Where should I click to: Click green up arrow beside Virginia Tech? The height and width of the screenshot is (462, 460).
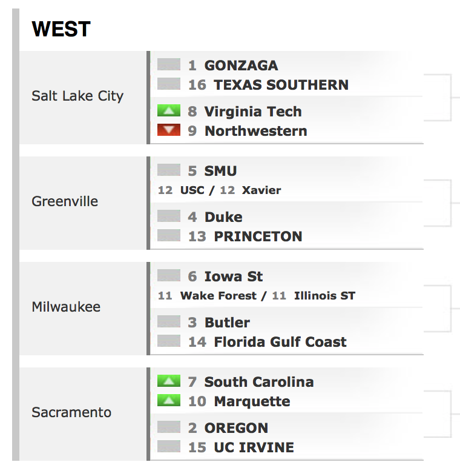coord(169,110)
